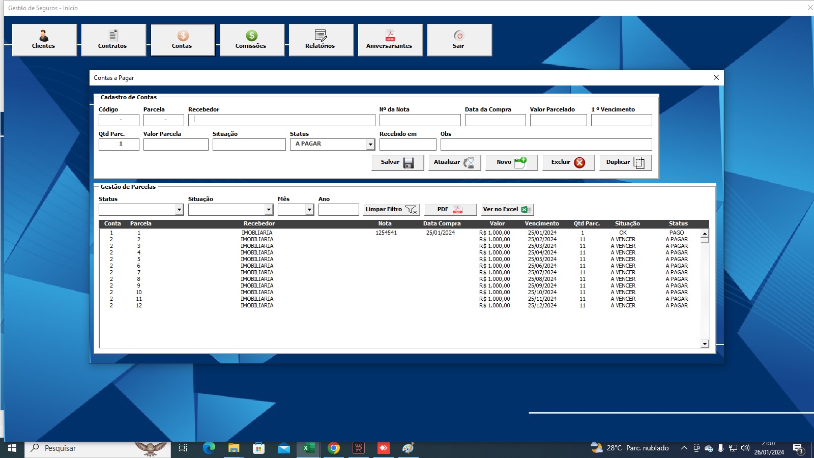Export the list to PDF

(x=451, y=210)
